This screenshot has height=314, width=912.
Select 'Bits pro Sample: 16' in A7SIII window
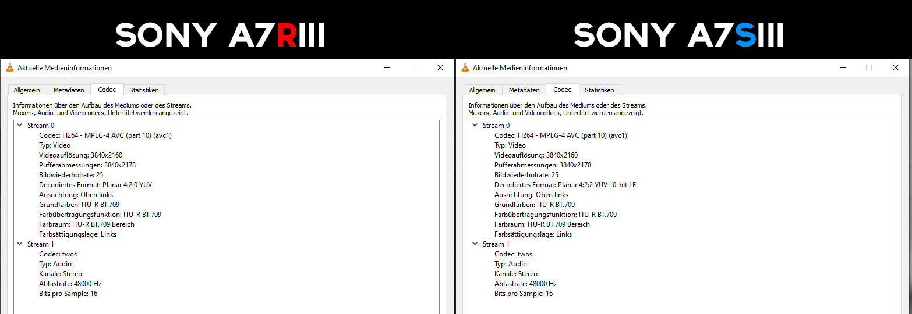[524, 294]
